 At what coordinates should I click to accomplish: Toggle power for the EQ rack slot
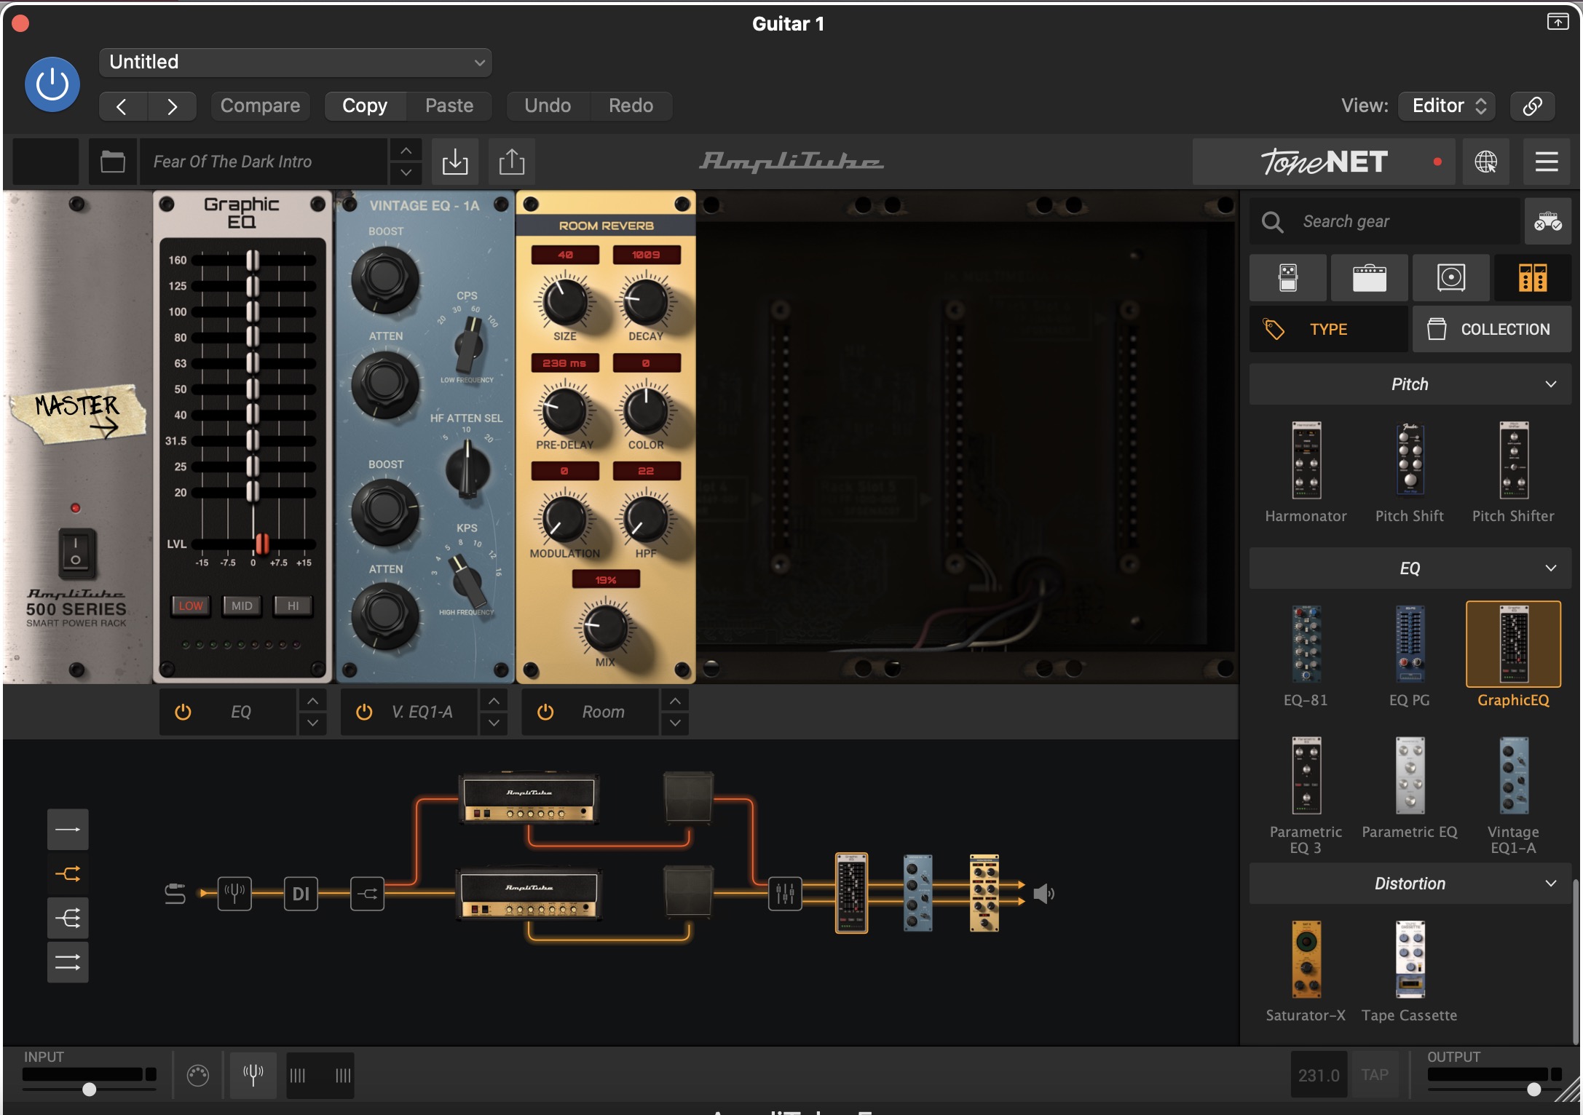[x=183, y=712]
